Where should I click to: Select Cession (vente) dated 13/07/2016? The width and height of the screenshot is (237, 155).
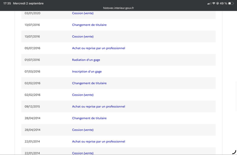pos(83,36)
